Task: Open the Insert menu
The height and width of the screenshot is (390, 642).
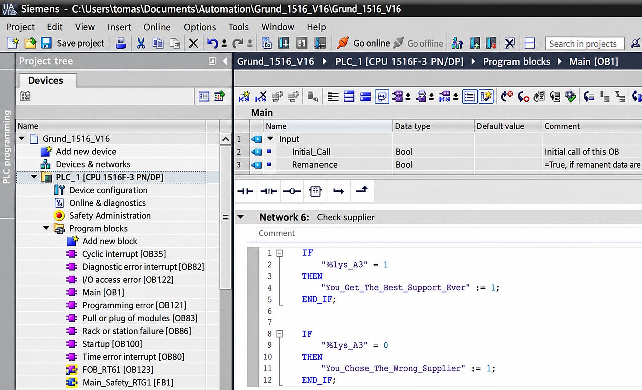Action: coord(119,27)
